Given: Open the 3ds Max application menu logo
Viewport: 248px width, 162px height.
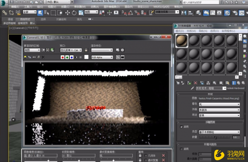Looking at the screenshot, I should [4, 3].
